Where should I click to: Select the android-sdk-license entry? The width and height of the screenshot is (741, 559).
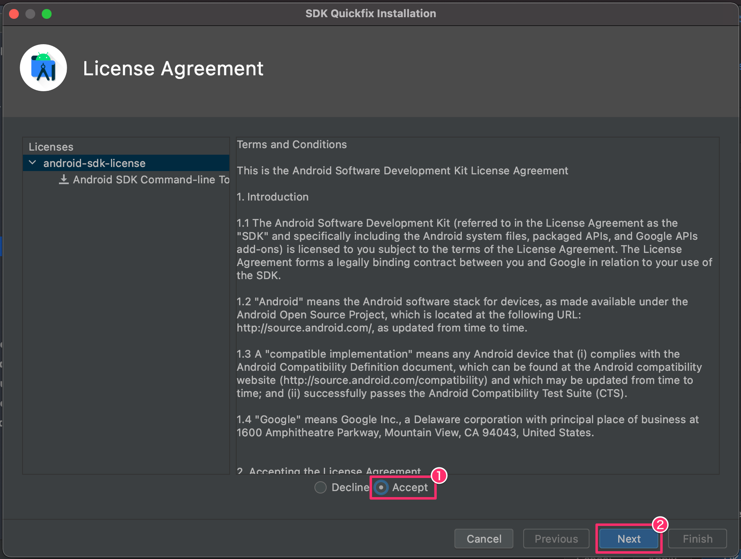point(126,163)
